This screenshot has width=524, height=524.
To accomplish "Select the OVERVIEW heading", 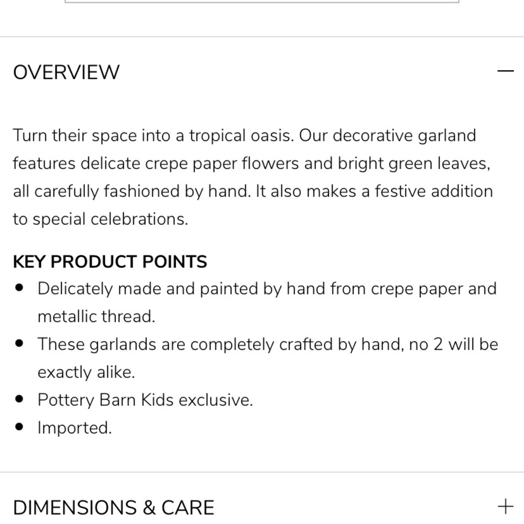I will click(67, 71).
